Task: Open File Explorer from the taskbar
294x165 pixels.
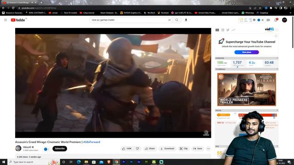Action: [86, 162]
